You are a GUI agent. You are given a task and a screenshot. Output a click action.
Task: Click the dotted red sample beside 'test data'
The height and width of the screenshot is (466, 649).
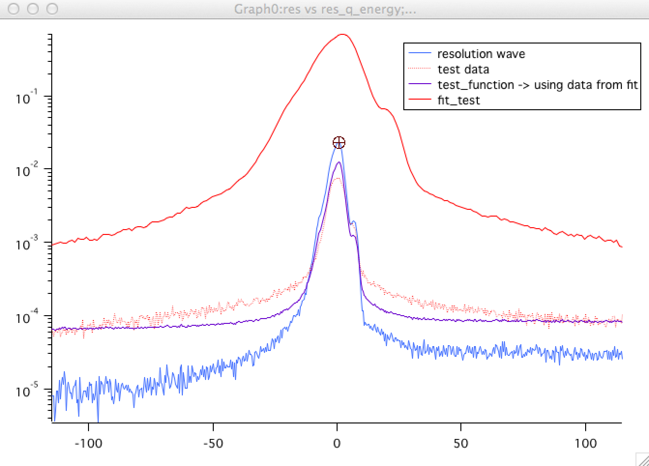(x=420, y=69)
